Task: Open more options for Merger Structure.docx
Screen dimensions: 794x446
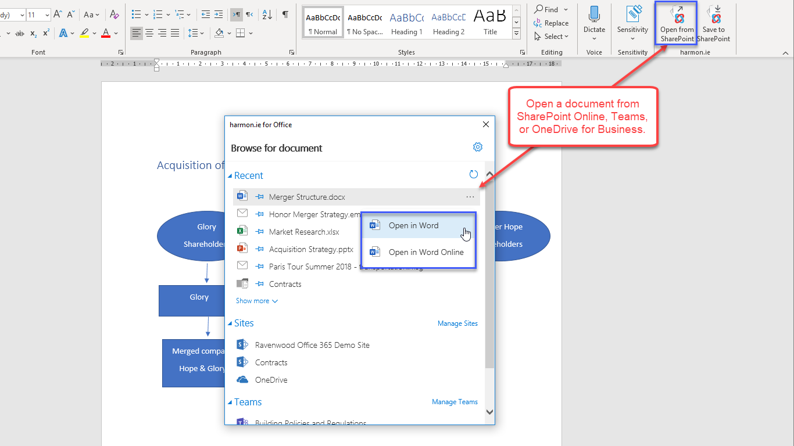Action: point(470,197)
